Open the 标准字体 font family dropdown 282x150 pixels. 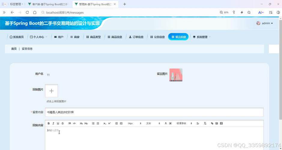(x=184, y=123)
